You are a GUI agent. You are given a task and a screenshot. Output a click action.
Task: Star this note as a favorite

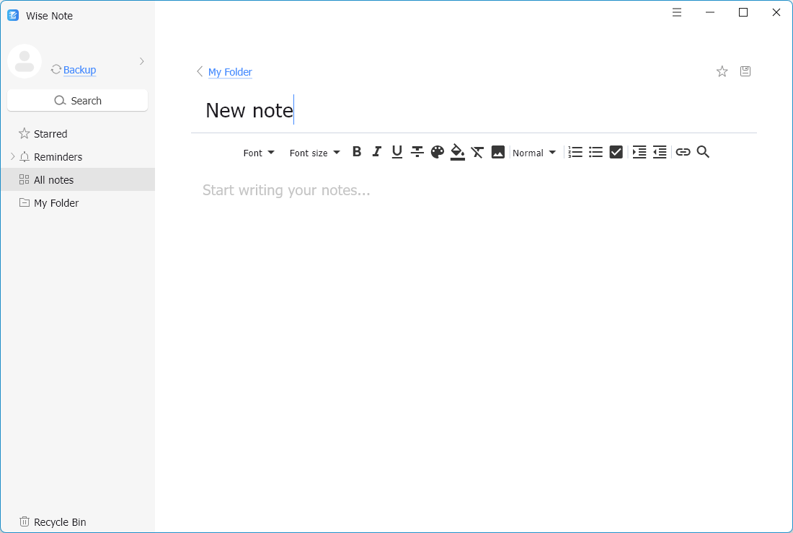tap(722, 71)
